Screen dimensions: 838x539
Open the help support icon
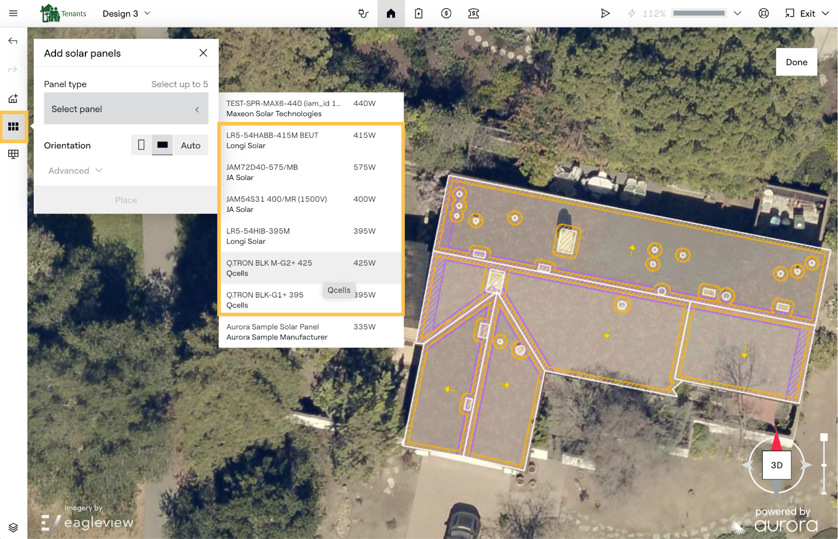(764, 13)
